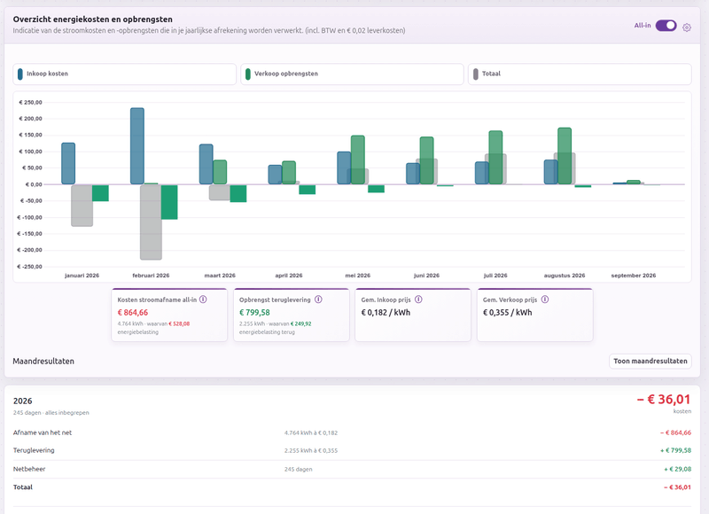Click the € 0,182 / kWh value

point(386,312)
